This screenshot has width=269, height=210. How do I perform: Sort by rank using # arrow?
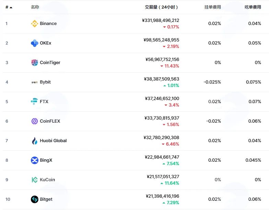[9, 7]
